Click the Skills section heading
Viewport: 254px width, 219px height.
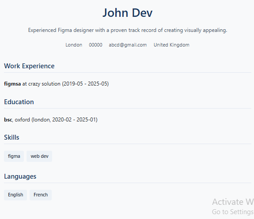click(x=11, y=137)
